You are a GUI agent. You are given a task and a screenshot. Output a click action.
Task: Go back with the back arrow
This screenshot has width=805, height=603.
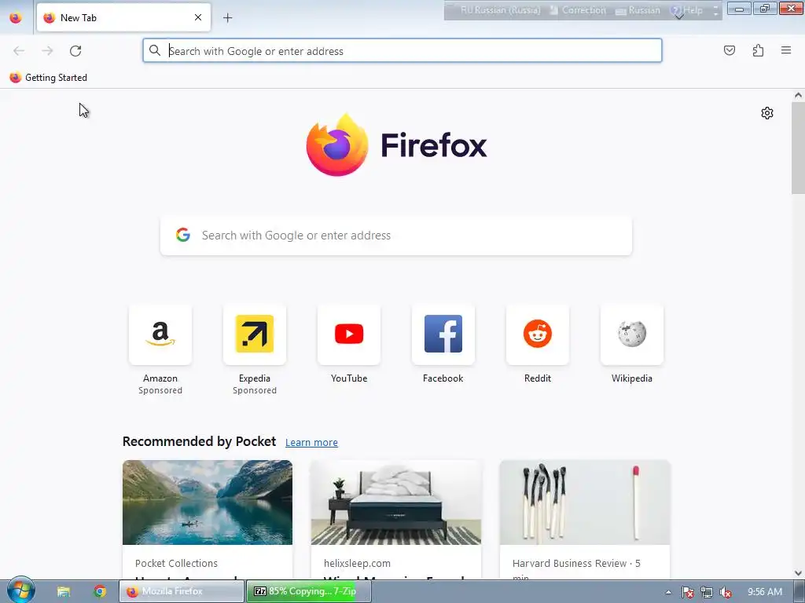(19, 51)
